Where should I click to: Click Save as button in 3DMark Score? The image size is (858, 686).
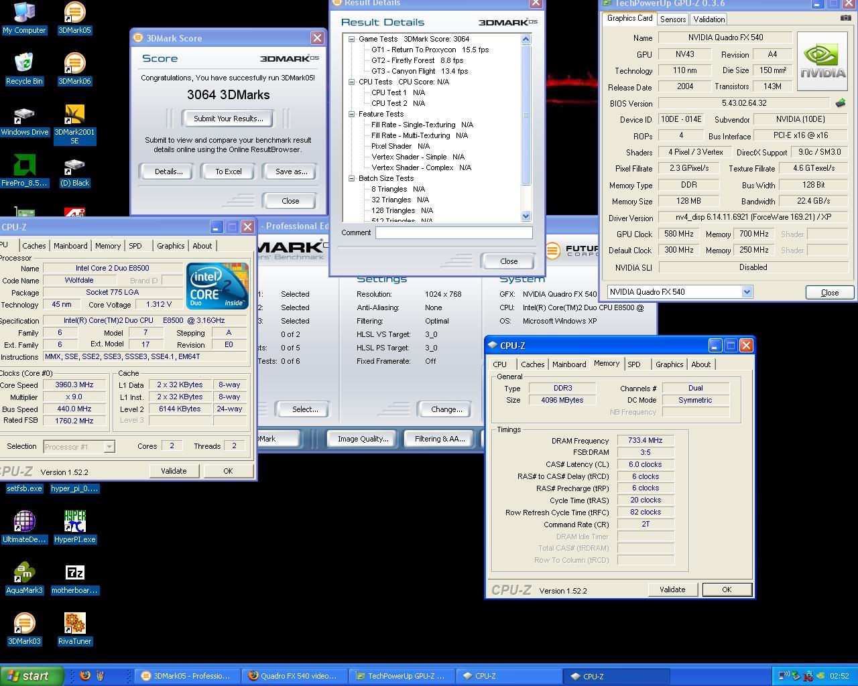pos(291,171)
